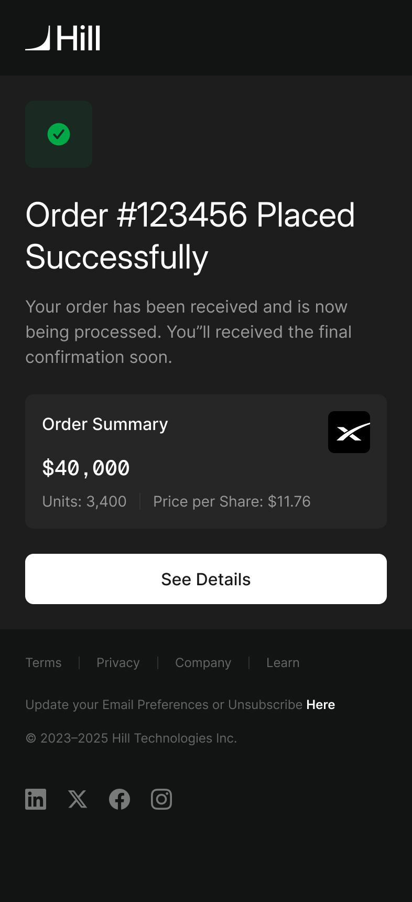Open the Instagram social icon
The width and height of the screenshot is (412, 902).
click(x=161, y=799)
